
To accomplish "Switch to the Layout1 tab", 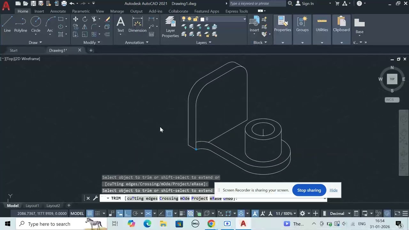I will pos(32,206).
